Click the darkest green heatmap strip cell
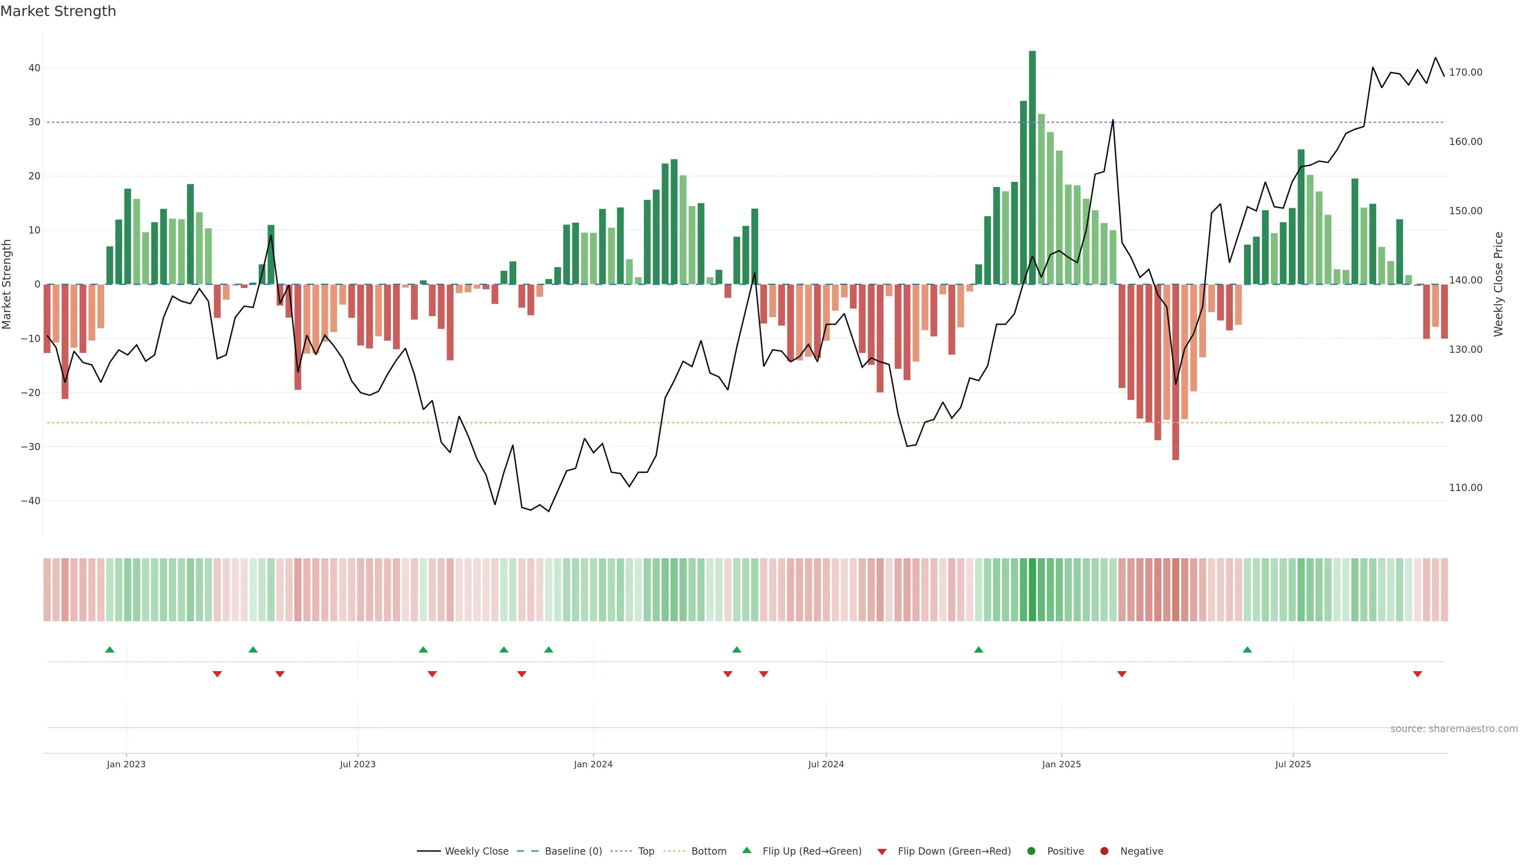The width and height of the screenshot is (1538, 865). pyautogui.click(x=1032, y=590)
